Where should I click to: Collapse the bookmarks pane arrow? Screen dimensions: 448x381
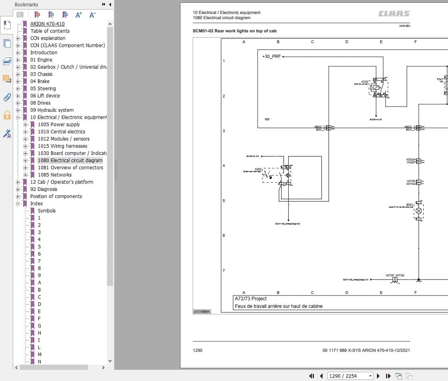[x=110, y=4]
